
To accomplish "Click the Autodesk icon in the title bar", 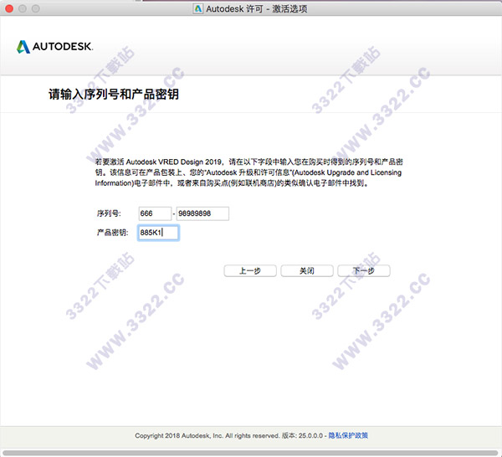I will pos(198,8).
